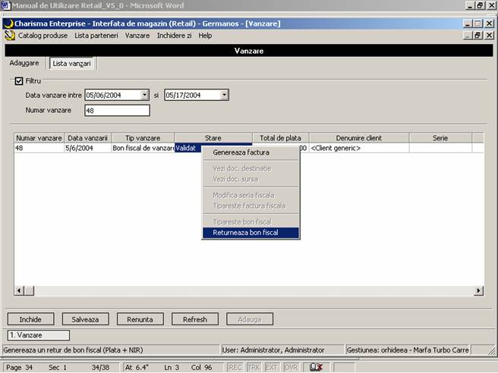Open the Inchidere zi menu
The image size is (498, 373).
tap(174, 36)
